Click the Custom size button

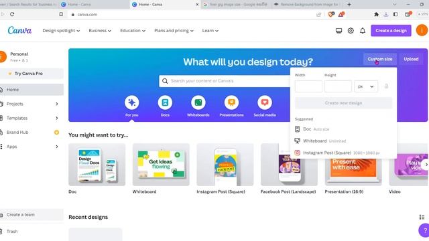tap(380, 59)
